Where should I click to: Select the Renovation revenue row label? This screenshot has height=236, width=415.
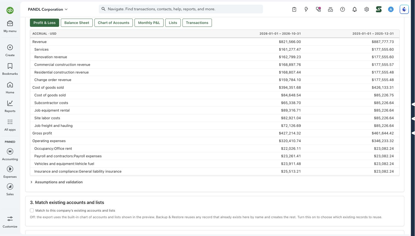click(51, 57)
